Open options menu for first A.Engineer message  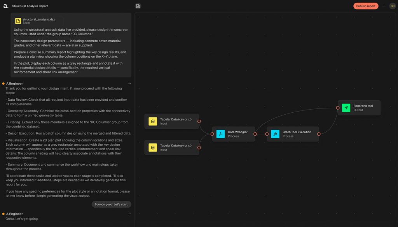[x=129, y=84]
